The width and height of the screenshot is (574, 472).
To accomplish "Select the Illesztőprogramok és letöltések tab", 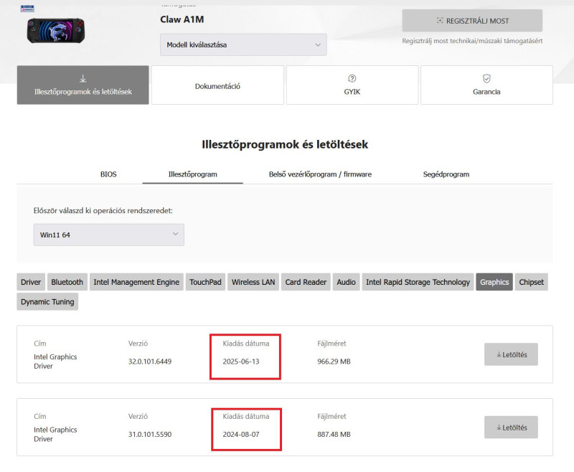I will 83,85.
